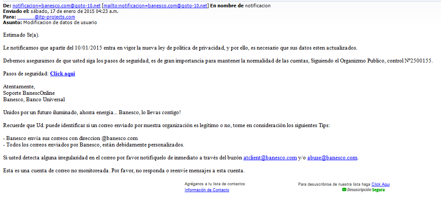Click sent date 'sábado, 17 de enero de 2015 04:23 a.m.'
The image size is (441, 199).
[74, 12]
